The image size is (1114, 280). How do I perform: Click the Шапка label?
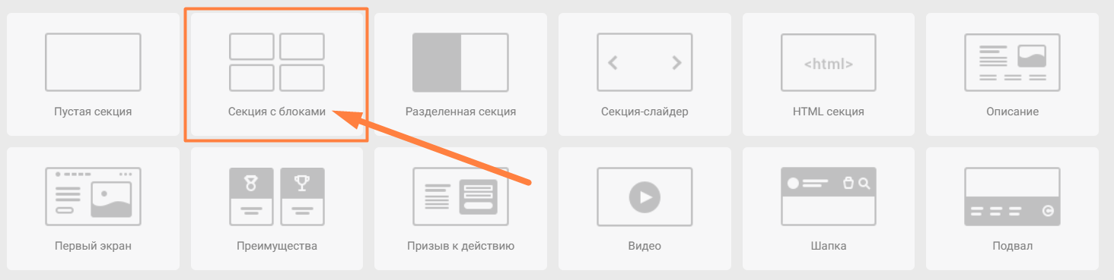point(829,246)
